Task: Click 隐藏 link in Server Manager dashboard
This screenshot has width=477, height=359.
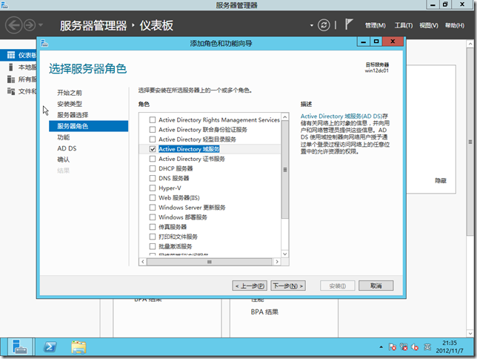Action: point(441,181)
